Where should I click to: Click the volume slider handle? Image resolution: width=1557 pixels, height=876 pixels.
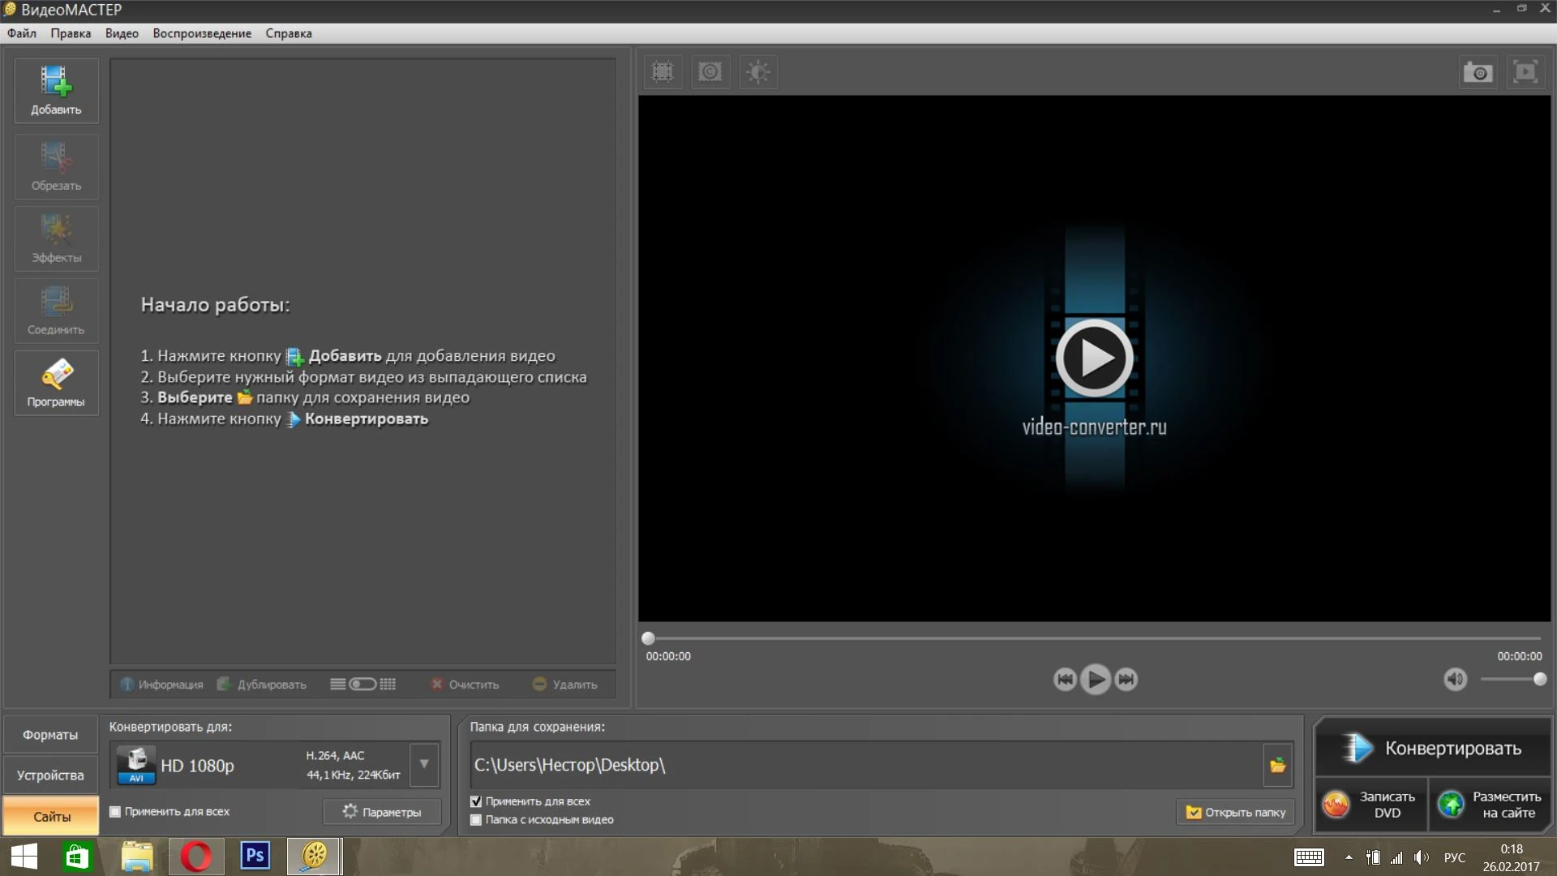click(1539, 679)
